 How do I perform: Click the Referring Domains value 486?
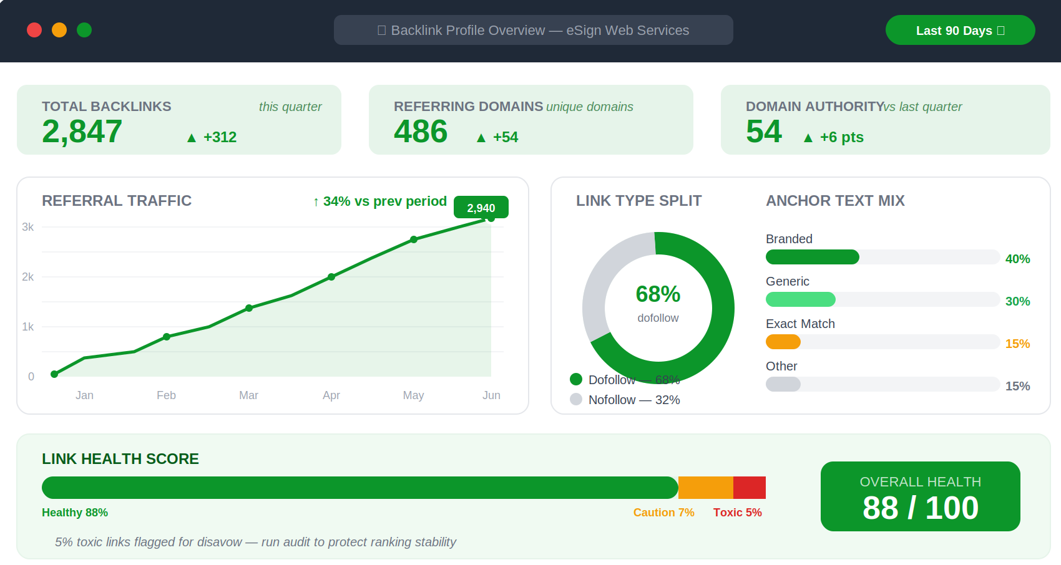click(x=421, y=132)
